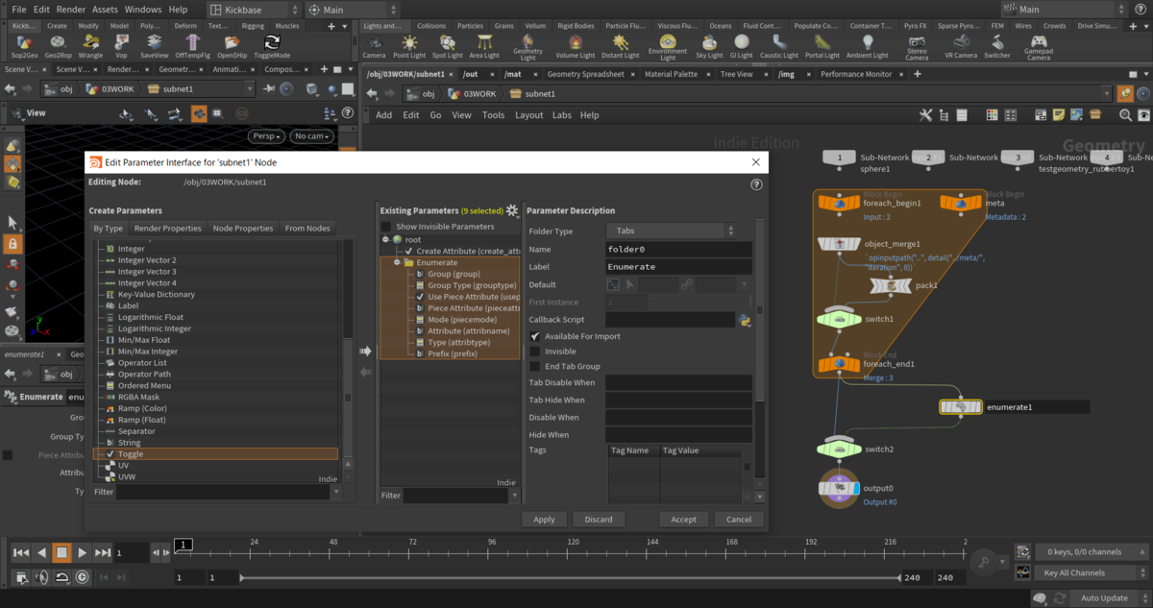Image resolution: width=1153 pixels, height=608 pixels.
Task: Add a Camera from the Lights shelf
Action: (x=374, y=46)
